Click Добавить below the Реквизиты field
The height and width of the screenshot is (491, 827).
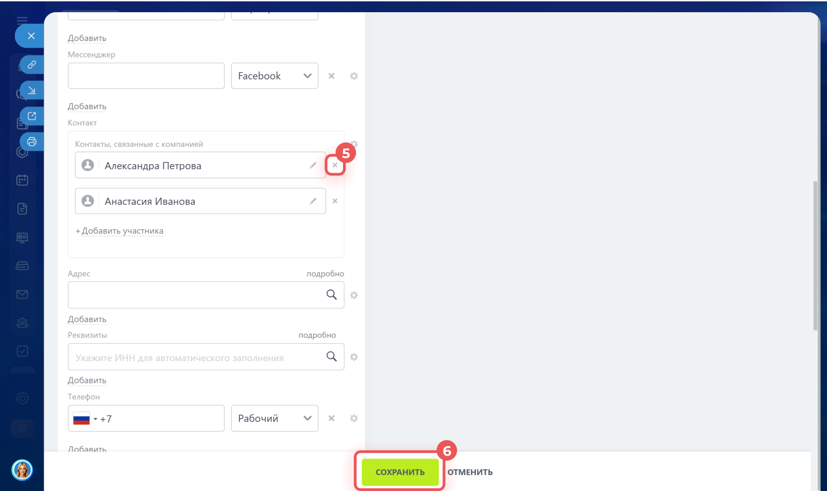click(87, 380)
